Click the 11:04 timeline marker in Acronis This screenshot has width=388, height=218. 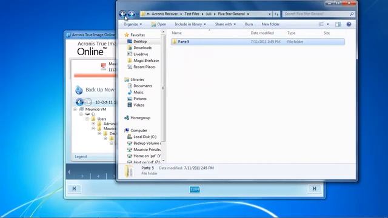pos(195,190)
